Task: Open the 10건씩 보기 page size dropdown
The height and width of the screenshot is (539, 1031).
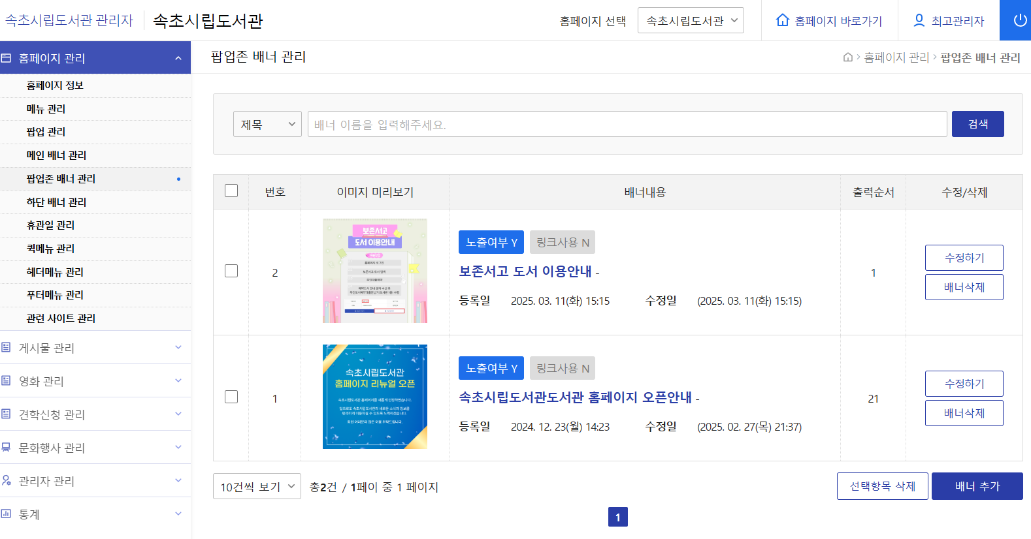Action: click(257, 486)
